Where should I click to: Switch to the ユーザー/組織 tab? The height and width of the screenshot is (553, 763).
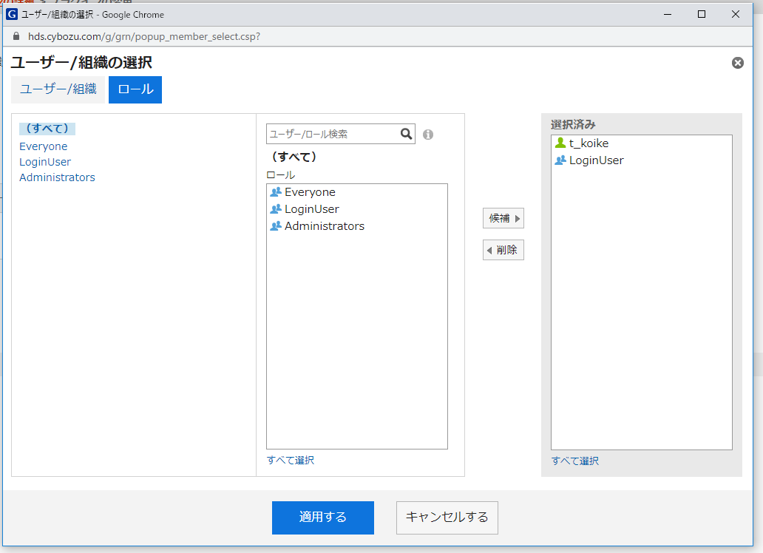tap(58, 89)
